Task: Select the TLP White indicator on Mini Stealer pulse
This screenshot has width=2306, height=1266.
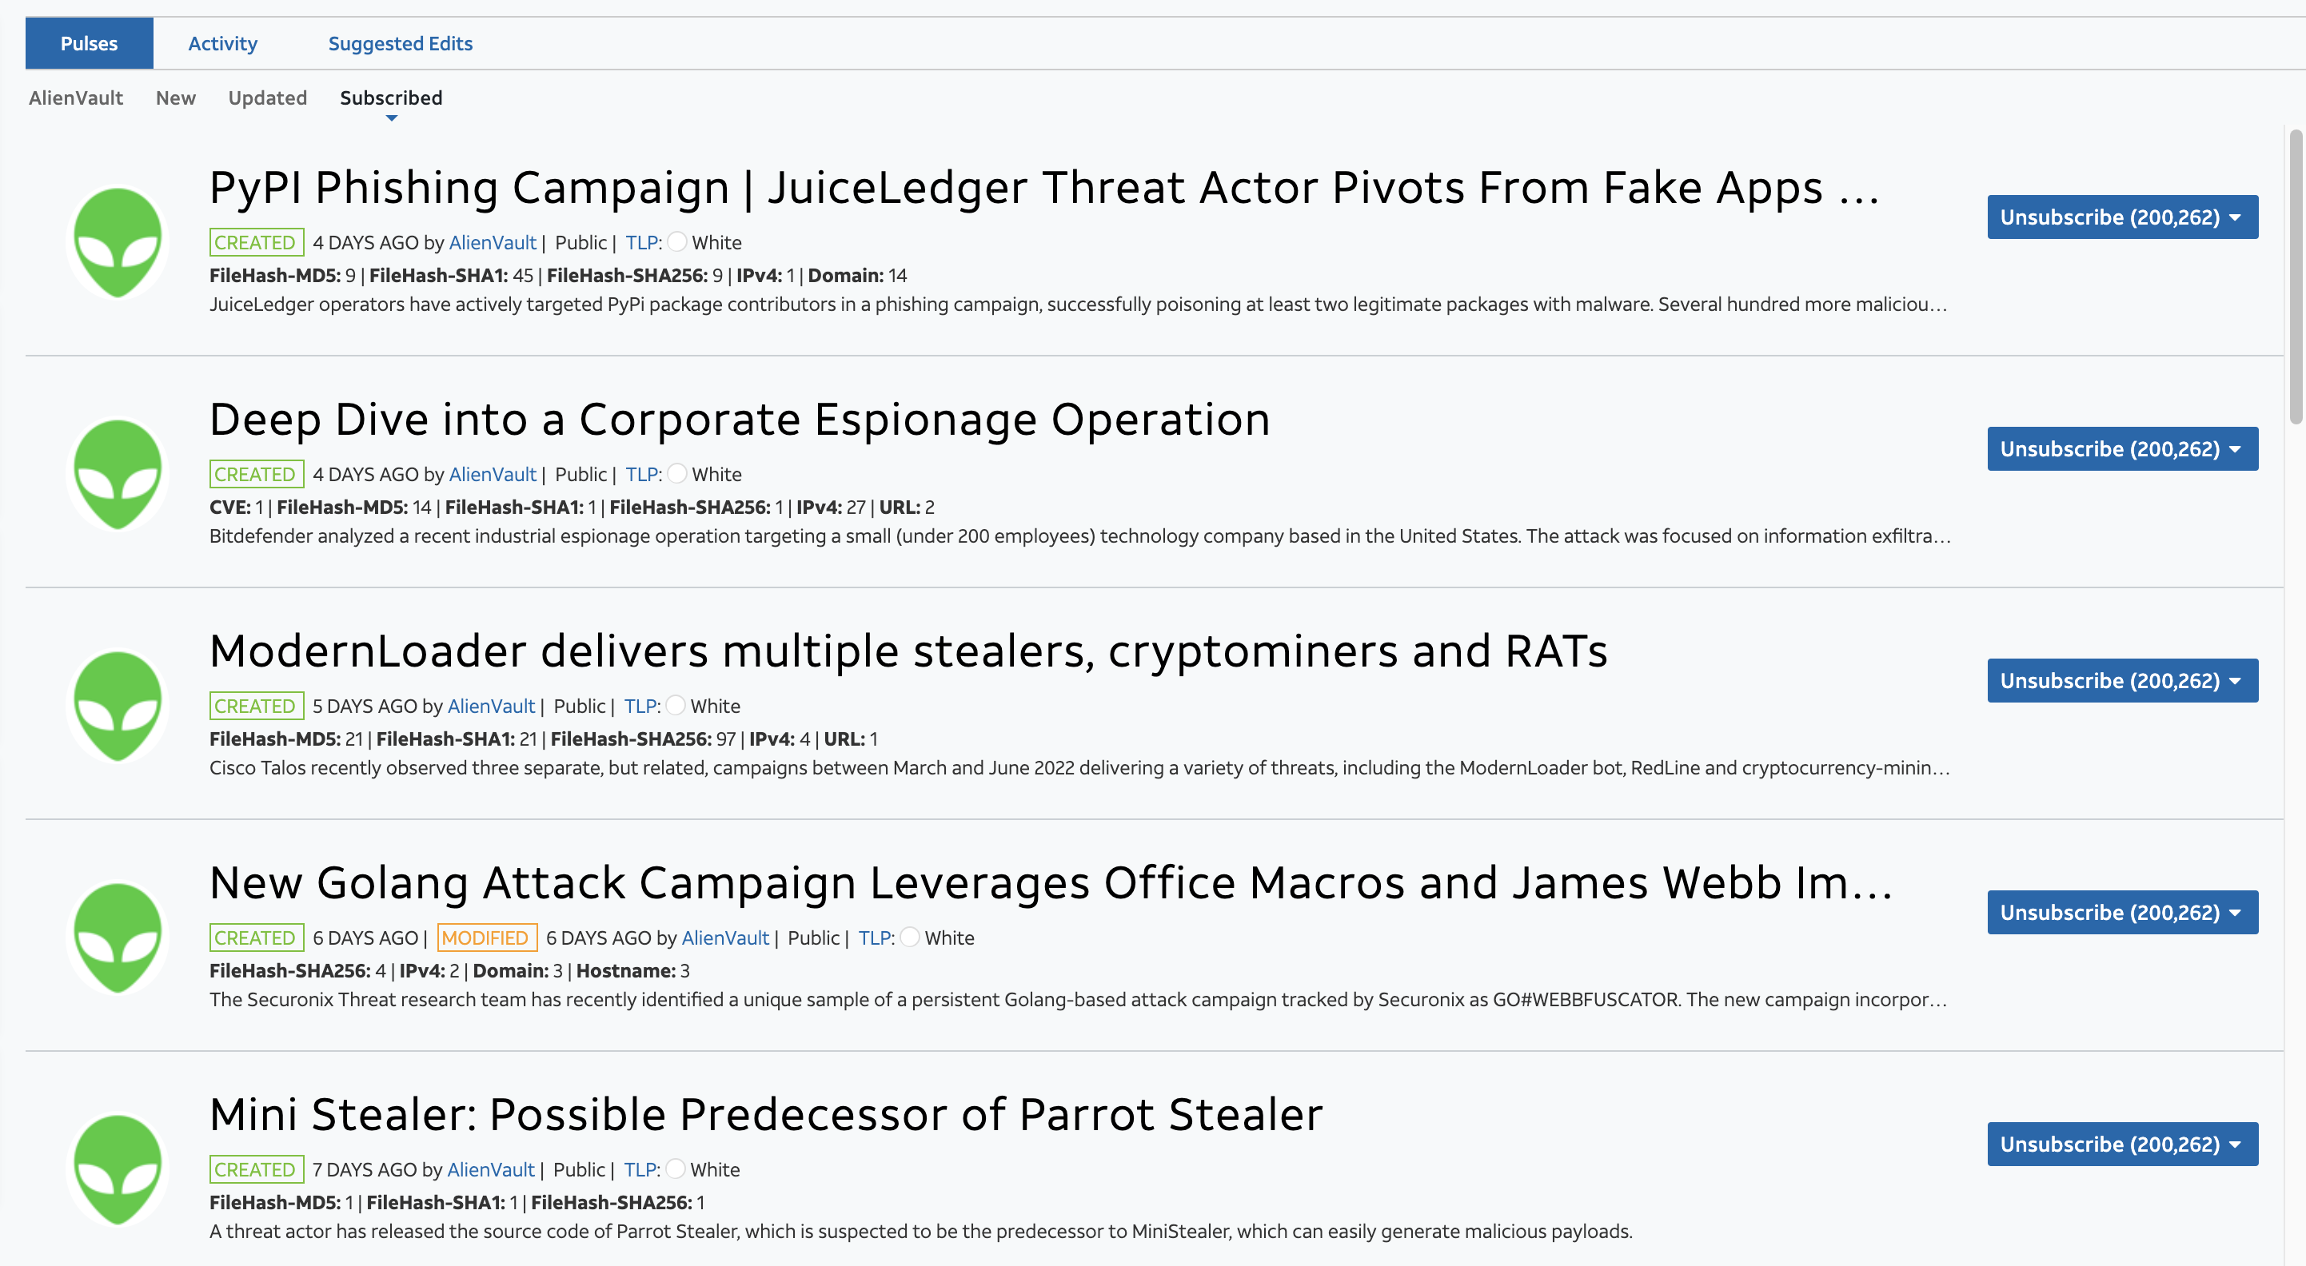Action: 676,1169
